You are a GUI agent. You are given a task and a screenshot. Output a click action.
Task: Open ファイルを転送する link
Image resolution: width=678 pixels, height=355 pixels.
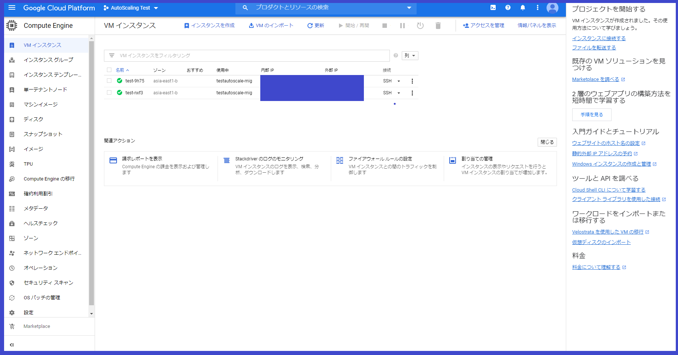[x=594, y=48]
